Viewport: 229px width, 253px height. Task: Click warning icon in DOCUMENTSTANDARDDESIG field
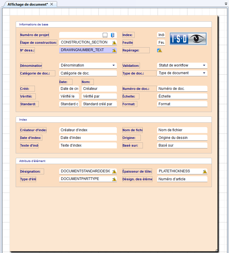(114, 171)
